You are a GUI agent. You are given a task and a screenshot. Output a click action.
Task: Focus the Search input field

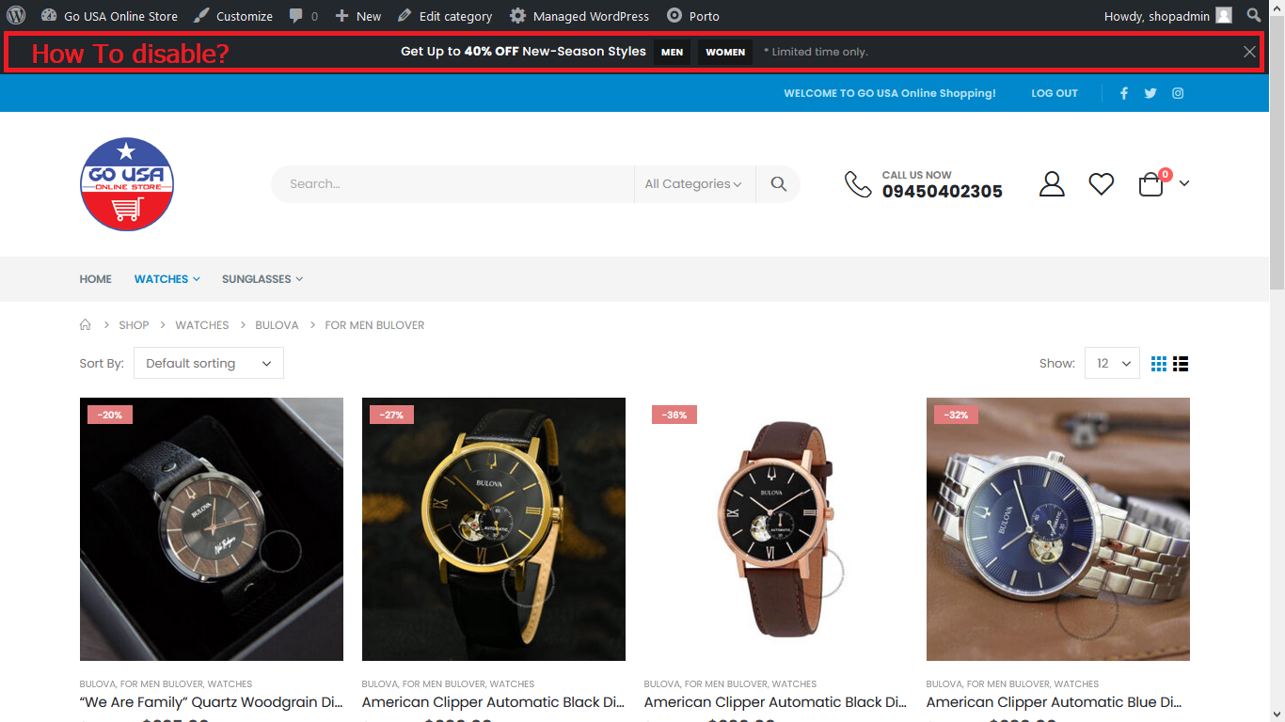pyautogui.click(x=452, y=184)
